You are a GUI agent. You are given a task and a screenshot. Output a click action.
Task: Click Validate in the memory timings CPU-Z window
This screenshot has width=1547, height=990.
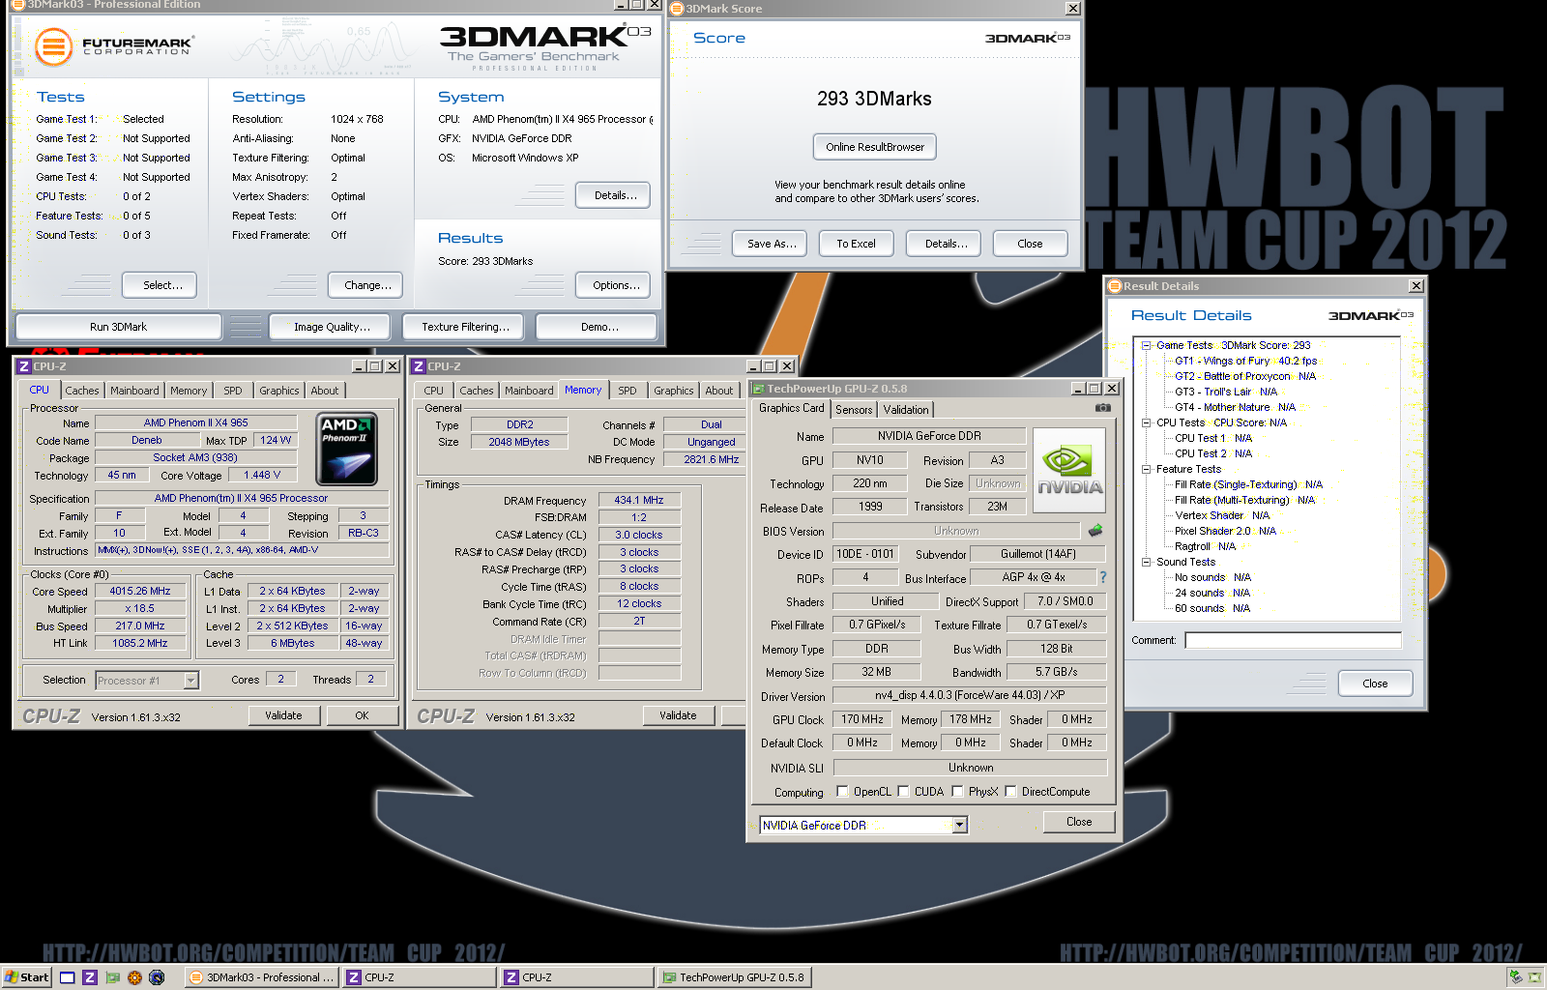tap(678, 715)
